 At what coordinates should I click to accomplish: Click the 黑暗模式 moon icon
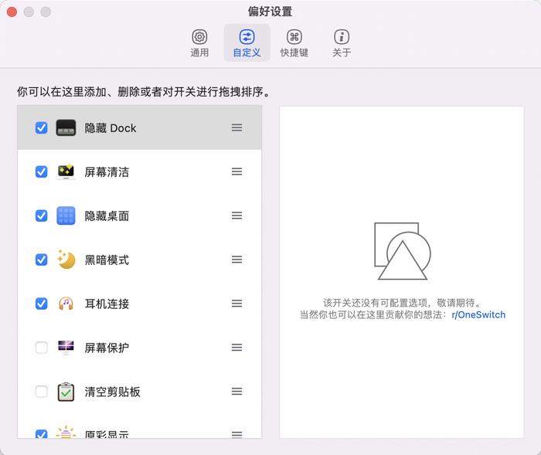click(x=66, y=260)
